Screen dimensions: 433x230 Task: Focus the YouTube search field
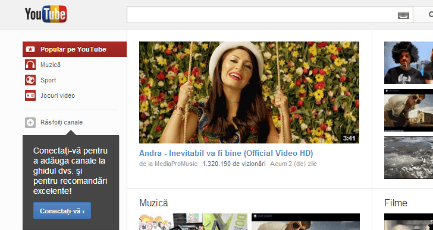(270, 15)
